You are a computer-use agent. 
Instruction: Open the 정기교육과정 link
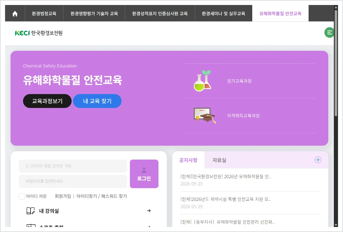(239, 81)
